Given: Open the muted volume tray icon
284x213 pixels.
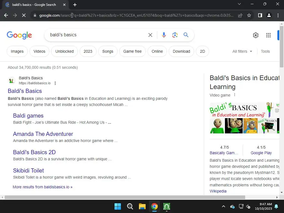Looking at the screenshot, I should (x=248, y=206).
